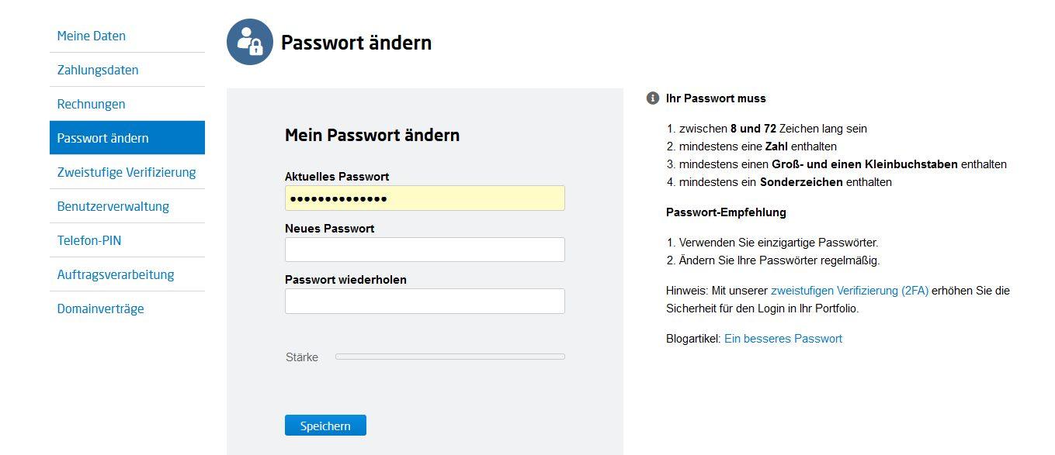Image resolution: width=1055 pixels, height=455 pixels.
Task: Click the 'Passwort-Empfehlung' heading text
Action: coord(726,212)
